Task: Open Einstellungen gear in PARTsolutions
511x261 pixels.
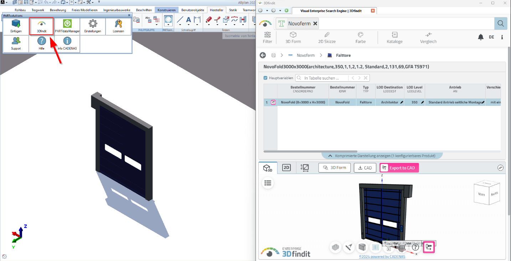Action: (x=93, y=27)
